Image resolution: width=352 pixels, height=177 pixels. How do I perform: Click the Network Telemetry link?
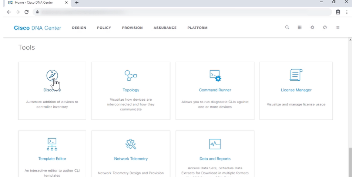click(x=131, y=159)
